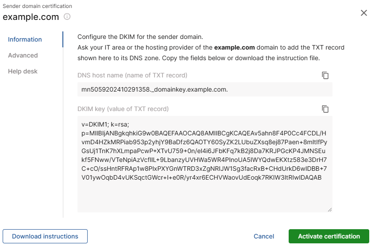
Task: Copy the DNS host name value
Action: coord(325,75)
